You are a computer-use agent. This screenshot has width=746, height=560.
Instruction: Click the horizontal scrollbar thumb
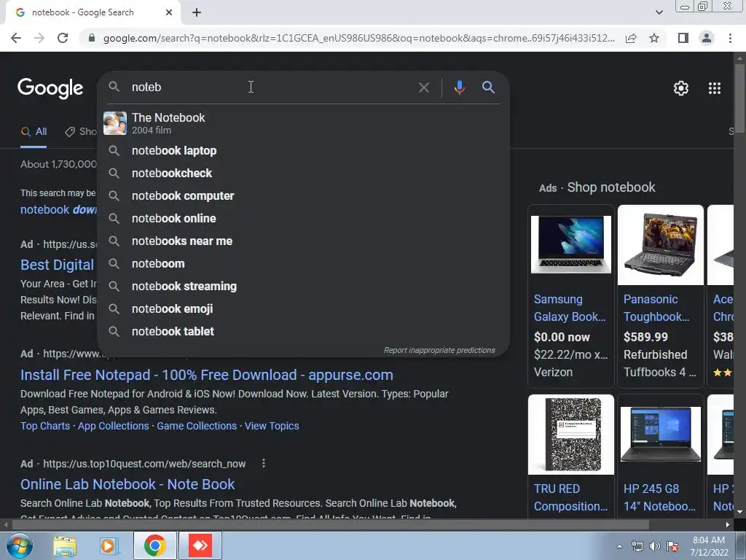point(330,525)
